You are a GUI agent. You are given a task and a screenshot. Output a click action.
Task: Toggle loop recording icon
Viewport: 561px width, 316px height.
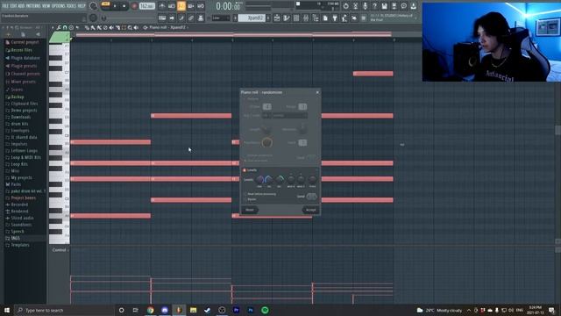coord(201,6)
